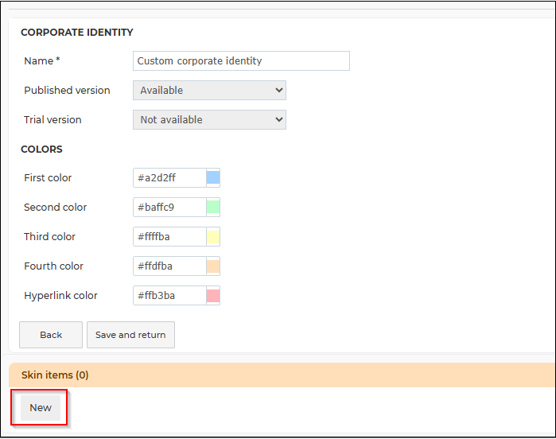Open the Trial version dropdown
This screenshot has width=556, height=439.
(x=209, y=120)
